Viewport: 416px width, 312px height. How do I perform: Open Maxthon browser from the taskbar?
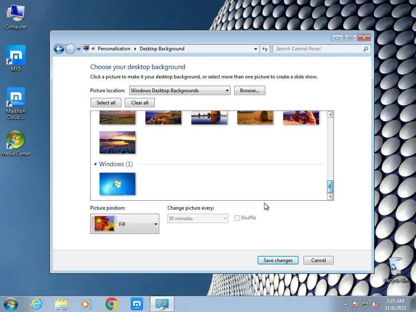click(137, 304)
